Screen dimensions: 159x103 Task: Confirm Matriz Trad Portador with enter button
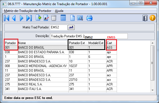coord(71,28)
